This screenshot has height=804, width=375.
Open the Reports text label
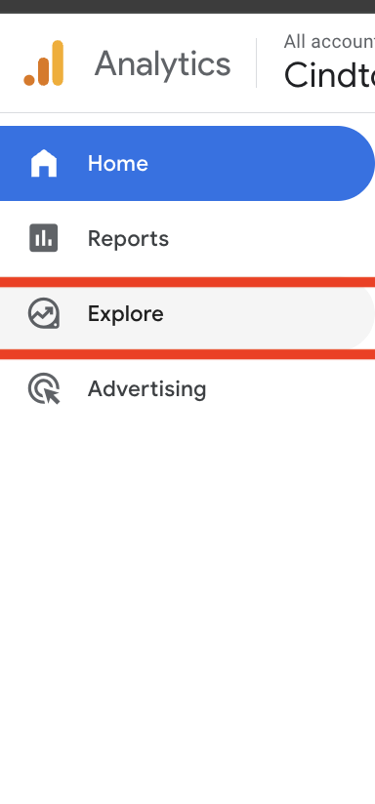pyautogui.click(x=128, y=239)
